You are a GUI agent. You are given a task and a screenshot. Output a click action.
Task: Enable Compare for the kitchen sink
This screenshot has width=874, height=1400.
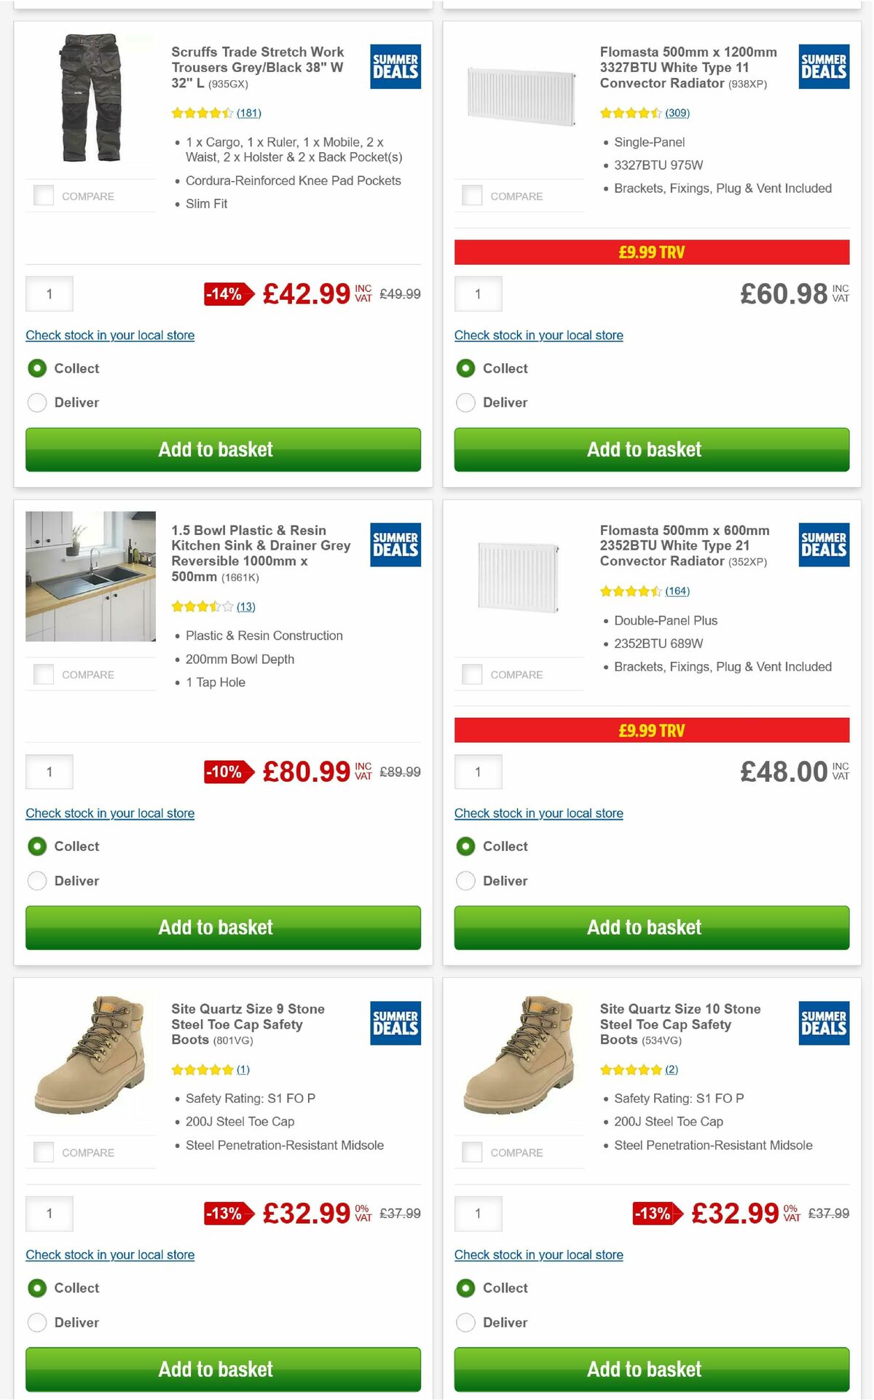pyautogui.click(x=43, y=673)
